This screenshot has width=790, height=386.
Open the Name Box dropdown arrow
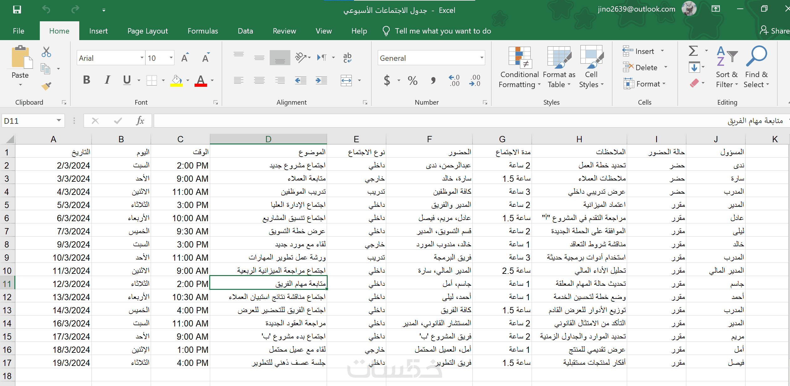(x=59, y=121)
